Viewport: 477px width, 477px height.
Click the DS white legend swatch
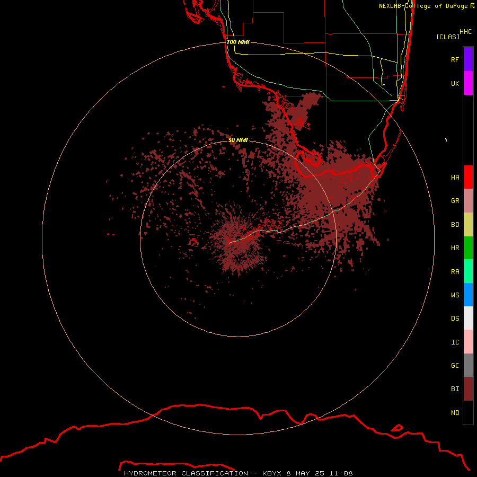tap(468, 318)
